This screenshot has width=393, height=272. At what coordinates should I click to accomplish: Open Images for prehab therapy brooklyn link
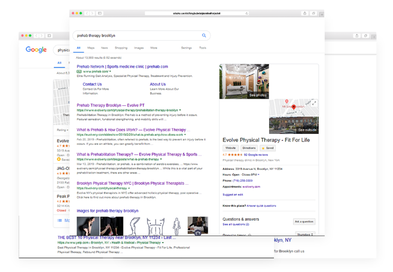[x=108, y=211]
